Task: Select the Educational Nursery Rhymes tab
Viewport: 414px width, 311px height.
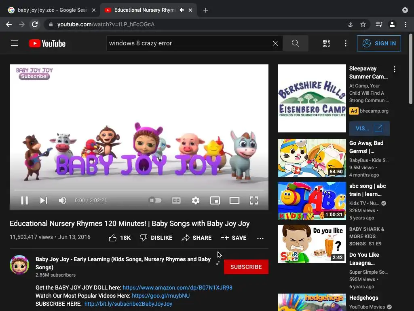Action: (x=144, y=10)
